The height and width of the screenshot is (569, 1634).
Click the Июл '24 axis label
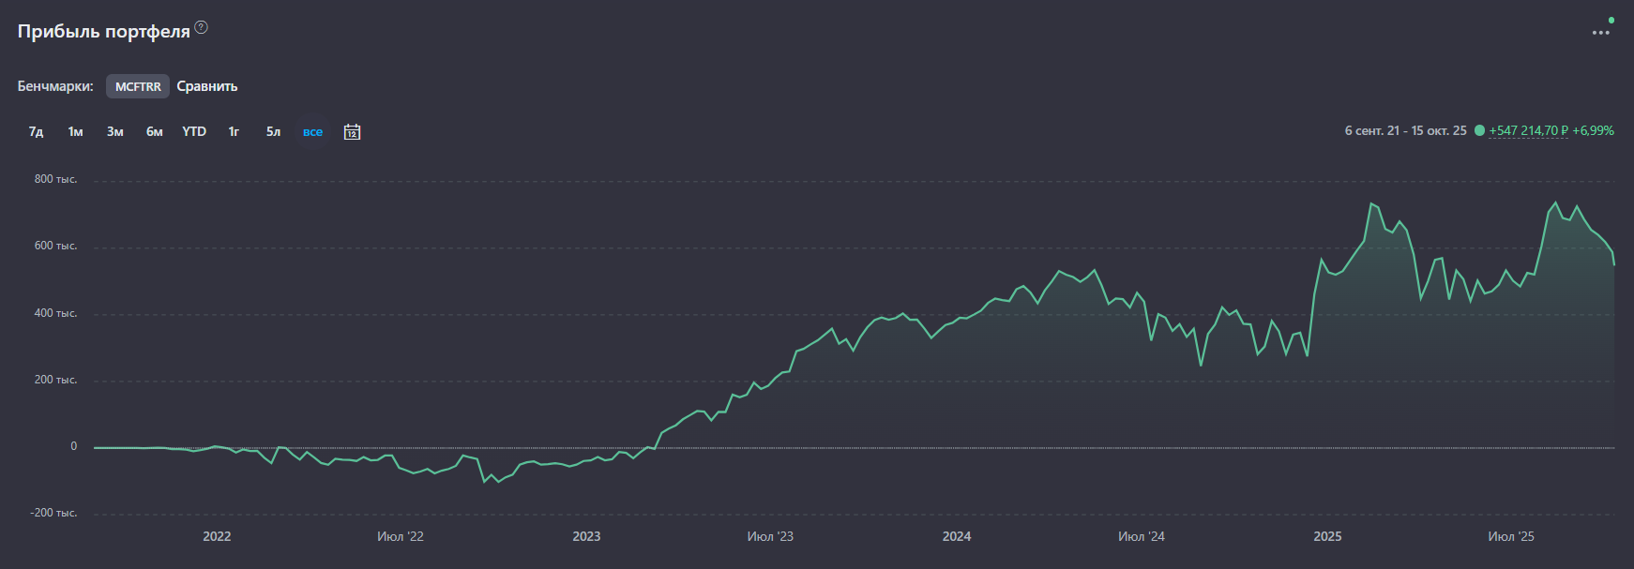tap(1141, 536)
